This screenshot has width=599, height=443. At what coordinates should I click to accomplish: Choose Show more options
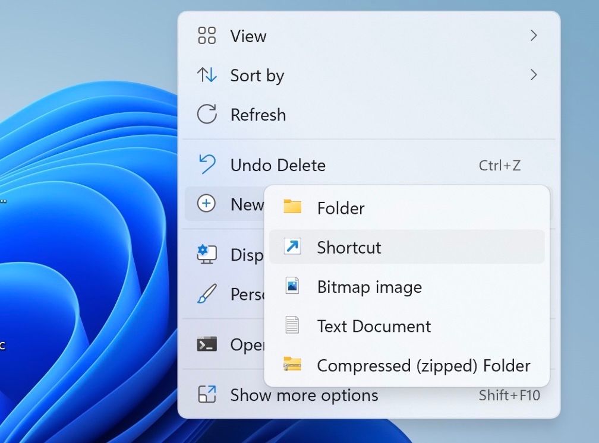pyautogui.click(x=369, y=395)
